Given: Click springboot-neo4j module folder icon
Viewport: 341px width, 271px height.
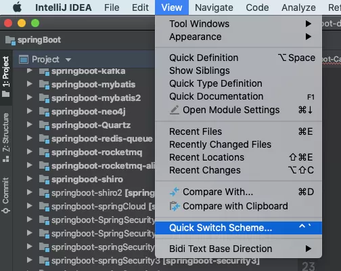Looking at the screenshot, I should [44, 112].
